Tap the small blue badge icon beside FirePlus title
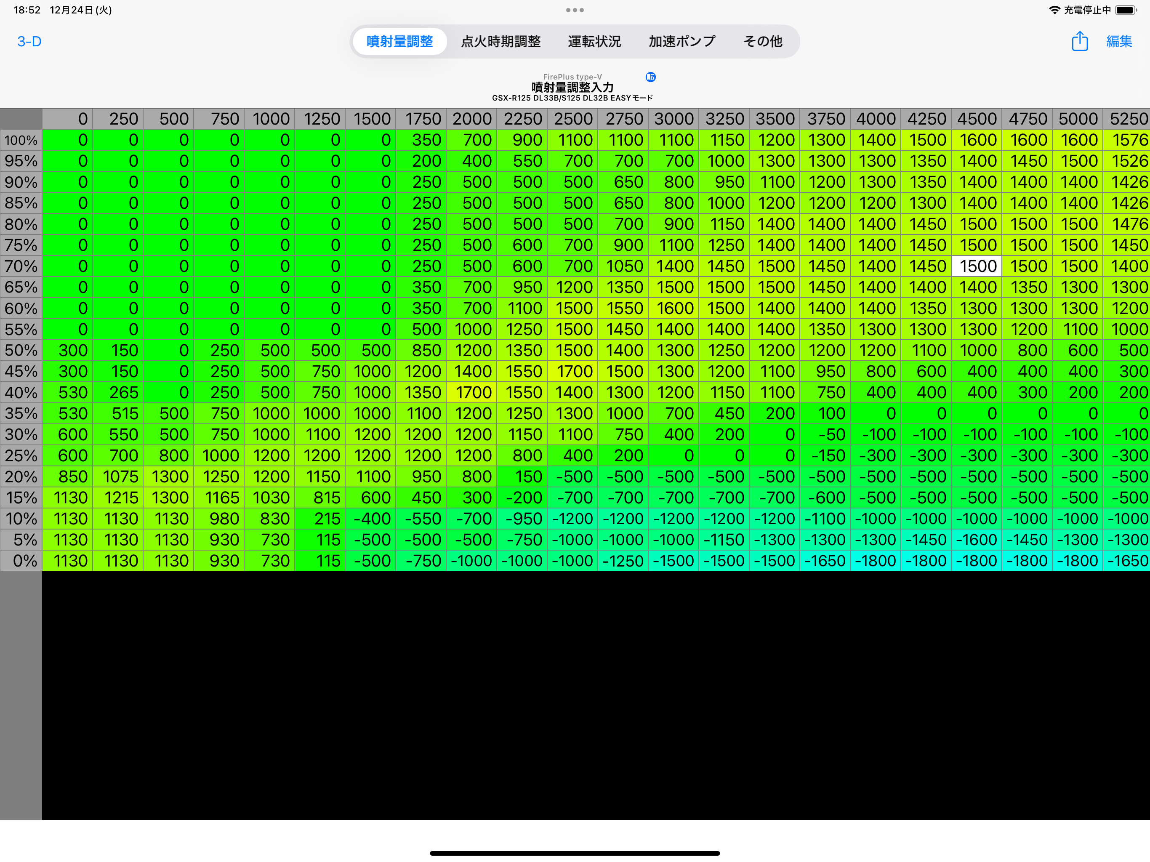The width and height of the screenshot is (1150, 862). coord(650,77)
